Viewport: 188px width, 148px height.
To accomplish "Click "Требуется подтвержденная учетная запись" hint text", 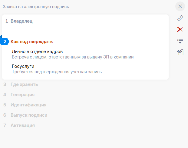I will point(57,72).
